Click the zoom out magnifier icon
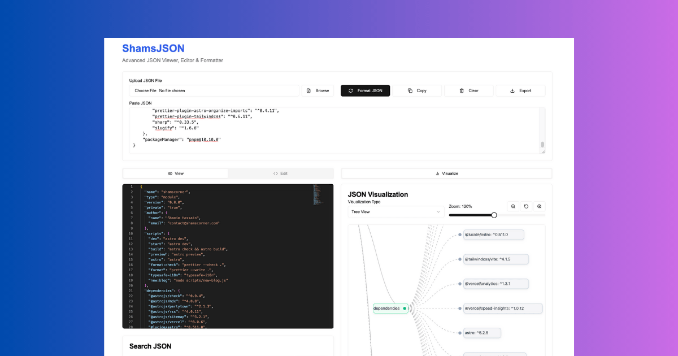The height and width of the screenshot is (356, 678). pos(513,207)
